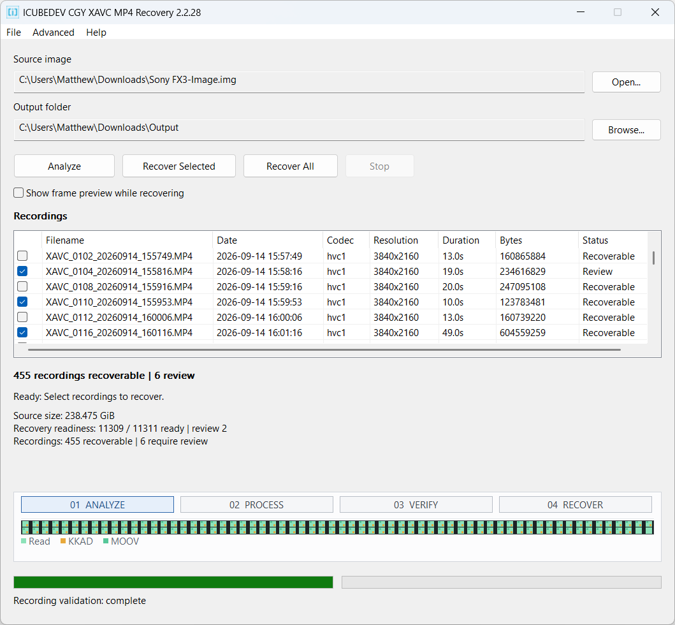Click the ICUBEDEV app icon in title bar

[13, 12]
